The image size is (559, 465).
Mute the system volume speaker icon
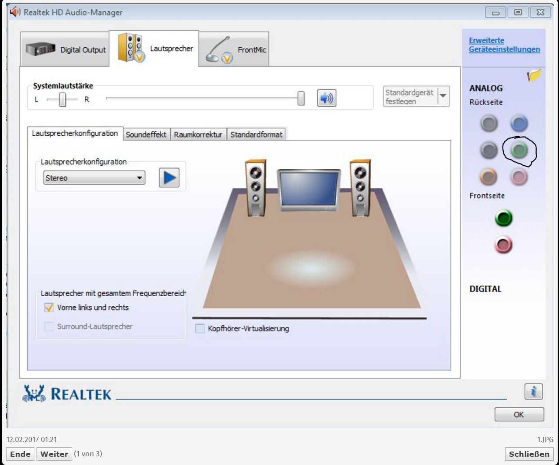pos(326,98)
